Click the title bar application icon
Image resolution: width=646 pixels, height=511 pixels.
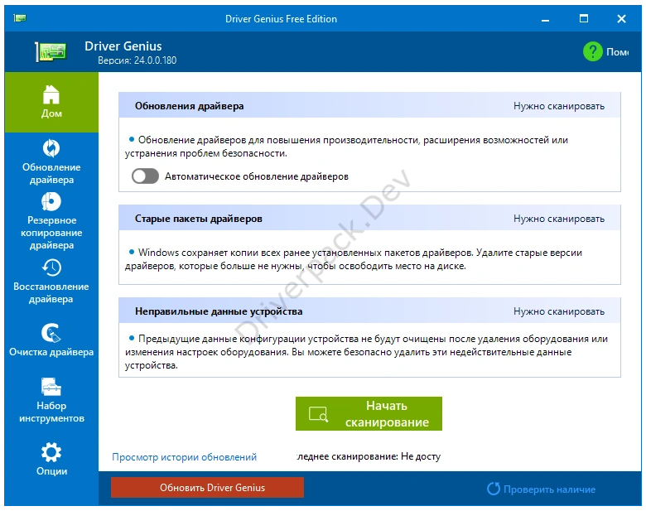(x=19, y=18)
